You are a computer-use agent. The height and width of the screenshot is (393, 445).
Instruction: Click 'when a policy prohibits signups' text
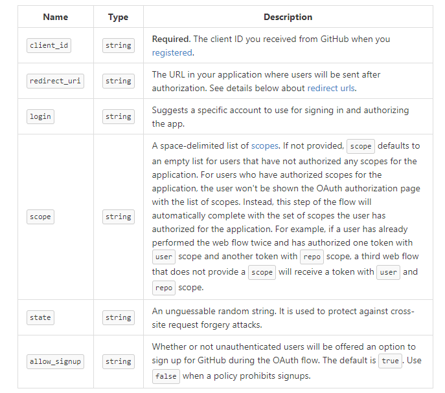click(247, 376)
